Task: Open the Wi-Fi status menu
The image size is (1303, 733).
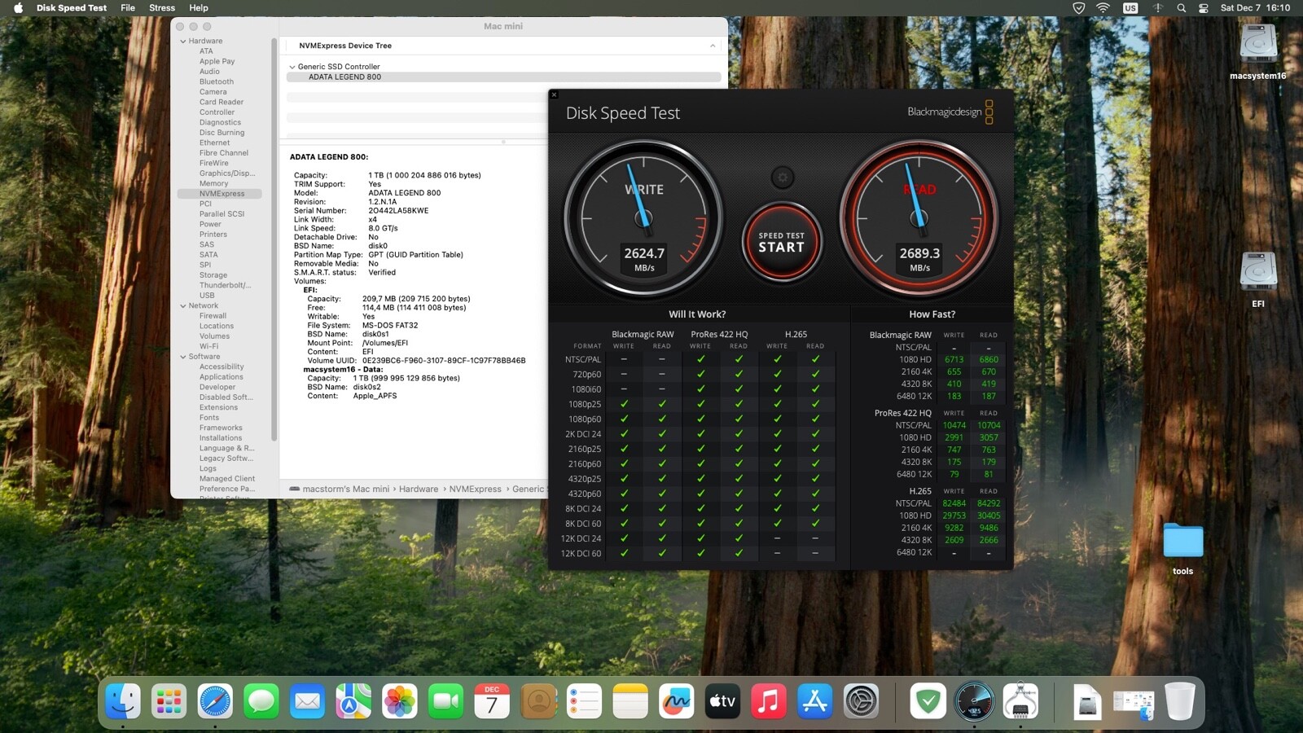Action: pos(1103,8)
